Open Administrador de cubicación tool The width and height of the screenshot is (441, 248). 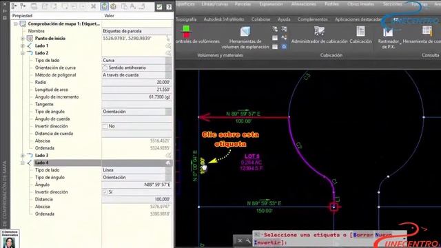319,34
